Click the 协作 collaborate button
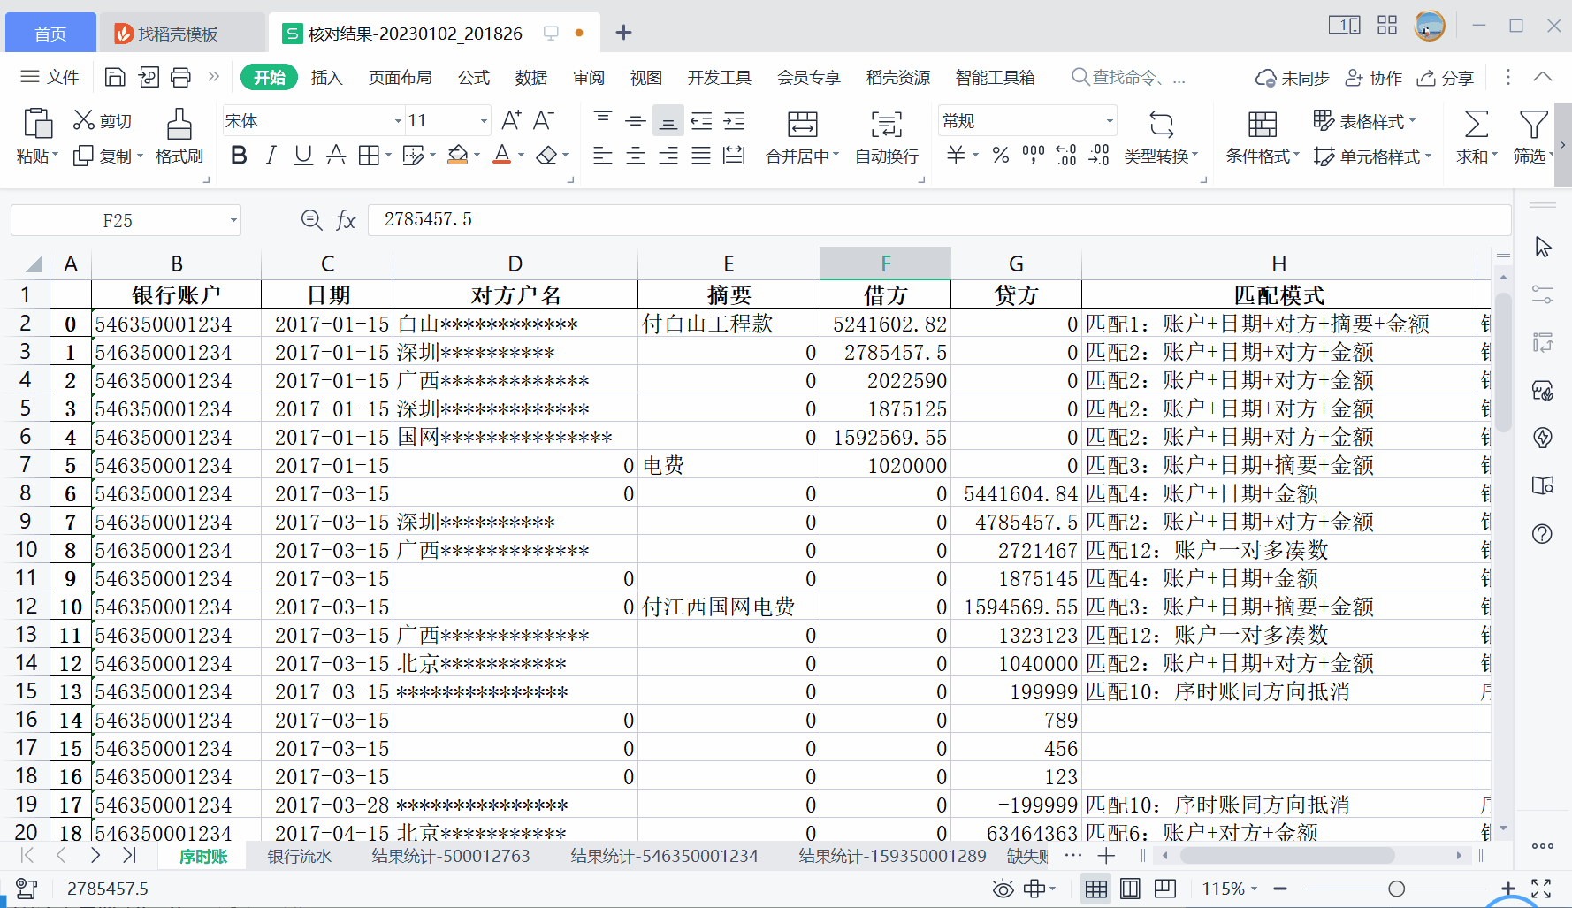Viewport: 1572px width, 908px height. tap(1373, 78)
